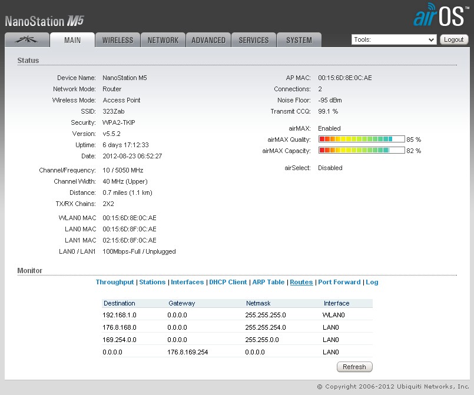Click the Noise Floor value -95 dBm

[330, 100]
